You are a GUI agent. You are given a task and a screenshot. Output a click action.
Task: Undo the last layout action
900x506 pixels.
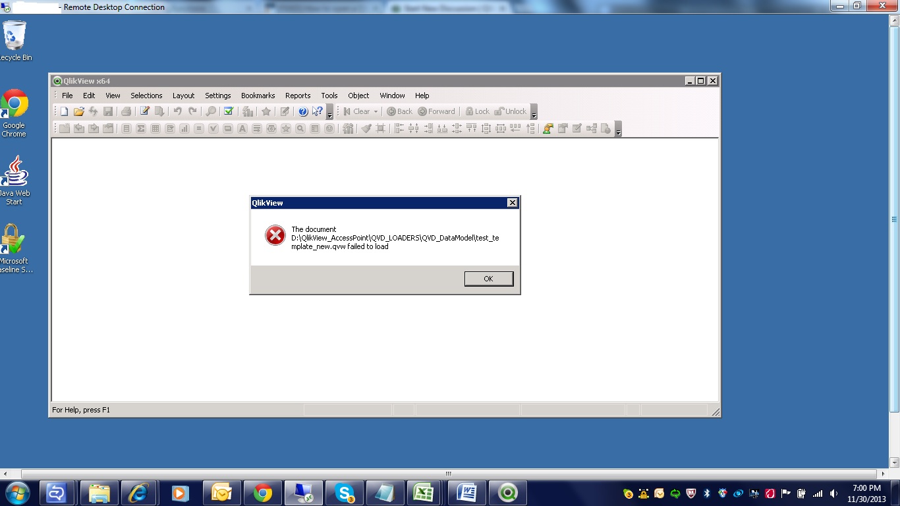(178, 111)
